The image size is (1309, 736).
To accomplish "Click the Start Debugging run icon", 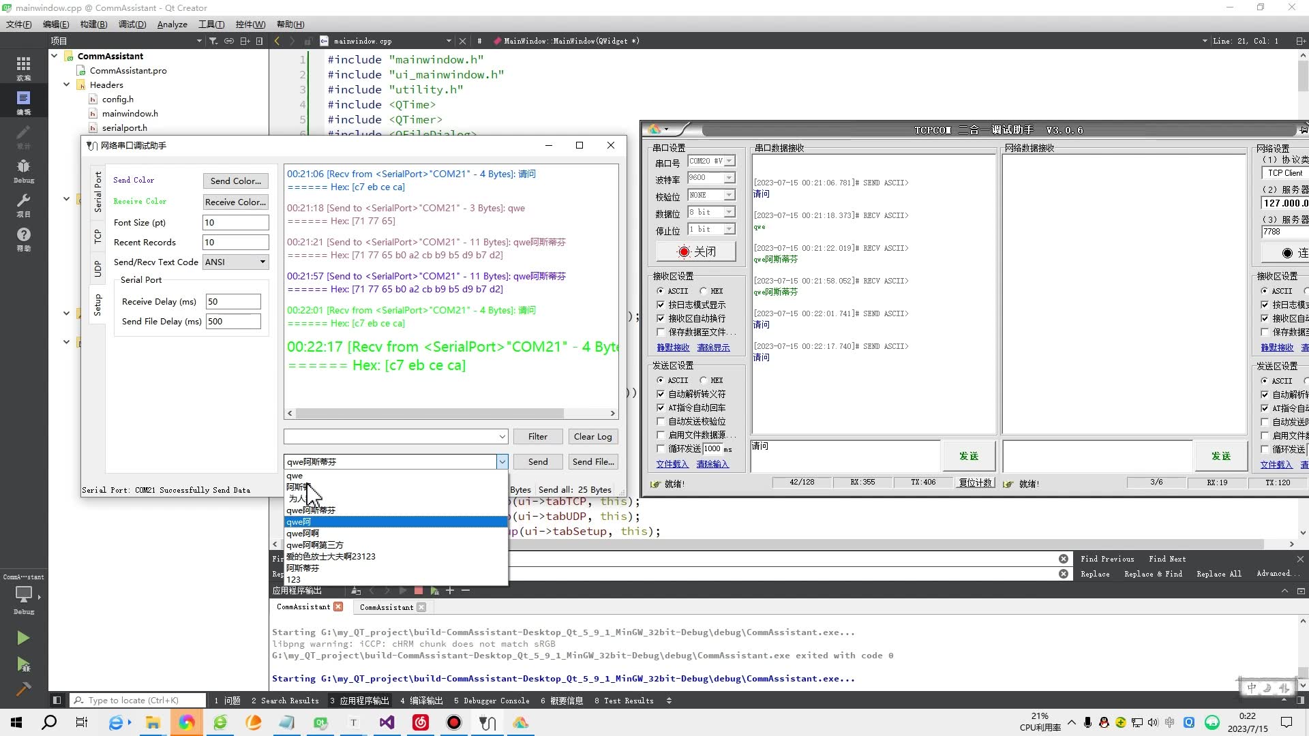I will (23, 664).
